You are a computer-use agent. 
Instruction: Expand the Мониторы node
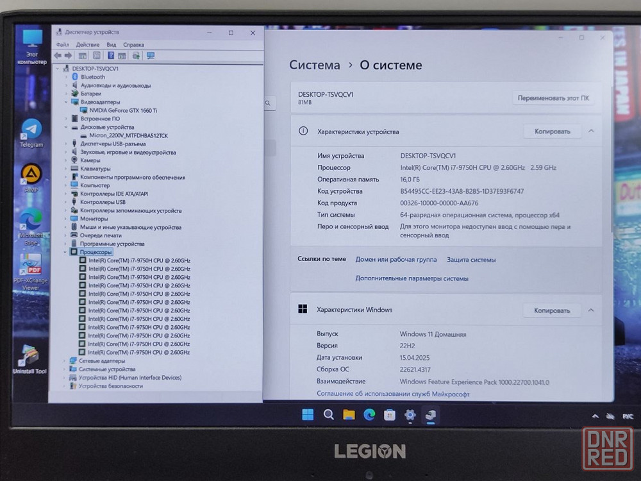pos(65,219)
